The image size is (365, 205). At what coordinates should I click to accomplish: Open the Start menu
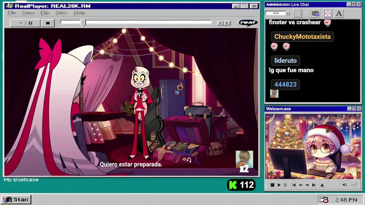[x=16, y=200]
